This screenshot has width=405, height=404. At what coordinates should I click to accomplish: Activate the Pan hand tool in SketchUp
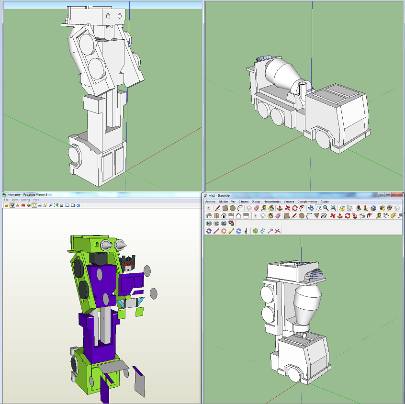318,208
